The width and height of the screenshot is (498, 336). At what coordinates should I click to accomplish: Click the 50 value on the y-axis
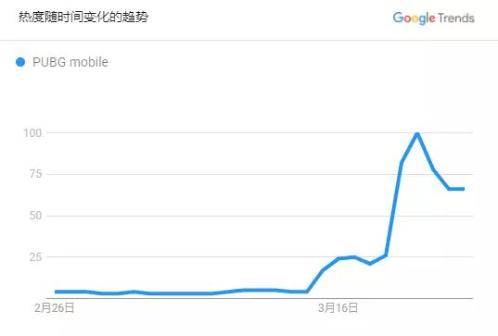click(x=35, y=216)
